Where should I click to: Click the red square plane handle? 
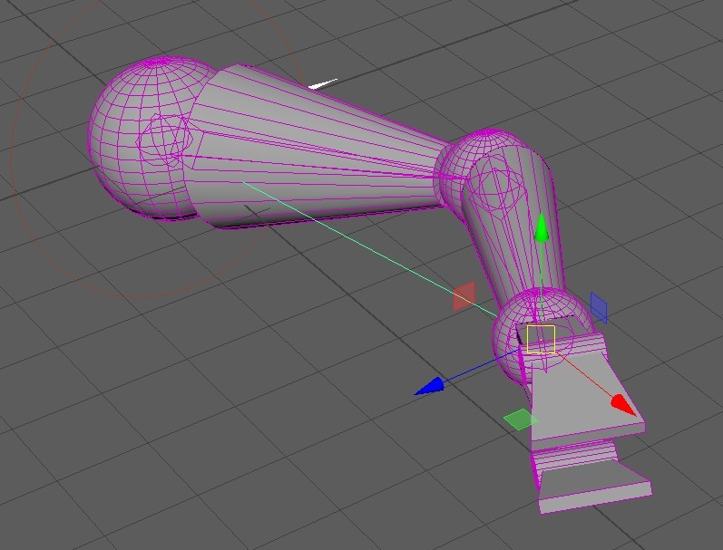pos(464,296)
